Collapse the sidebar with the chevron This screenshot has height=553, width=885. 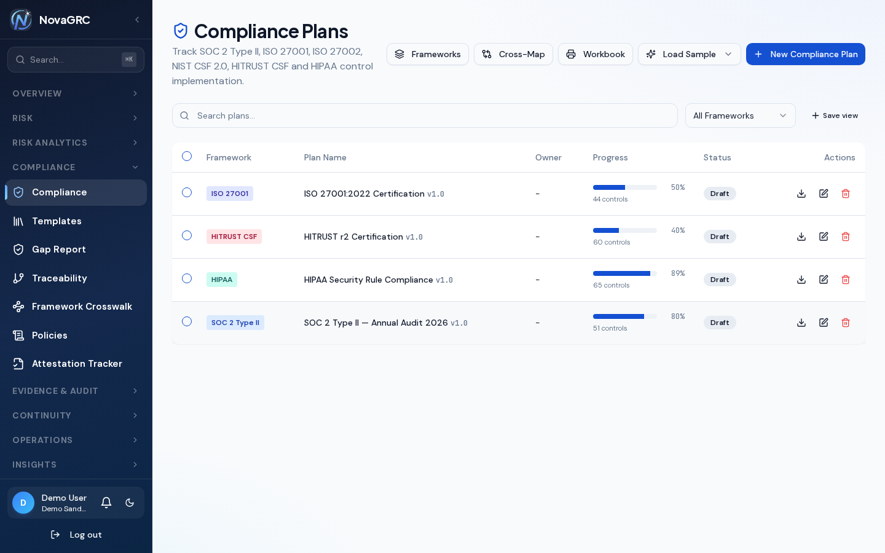[137, 20]
